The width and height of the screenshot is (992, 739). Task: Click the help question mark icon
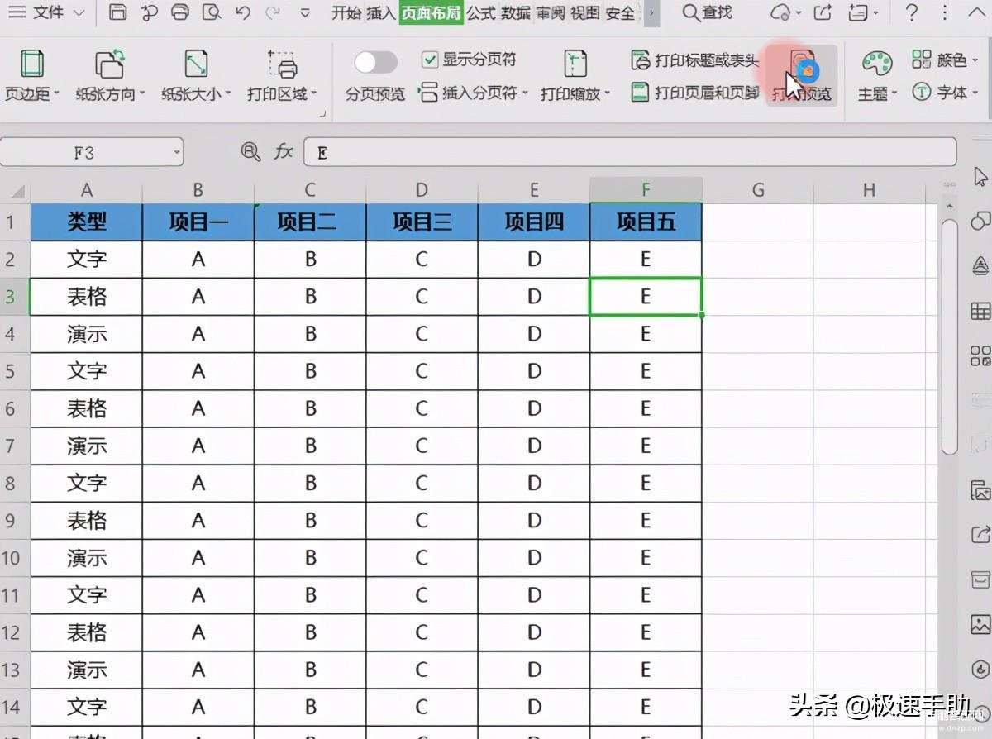(x=912, y=13)
